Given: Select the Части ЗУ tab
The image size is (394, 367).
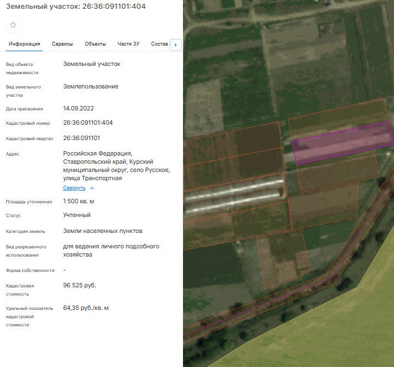Looking at the screenshot, I should [x=129, y=44].
